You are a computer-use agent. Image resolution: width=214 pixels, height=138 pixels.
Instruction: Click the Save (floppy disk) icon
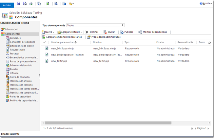pos(19,4)
